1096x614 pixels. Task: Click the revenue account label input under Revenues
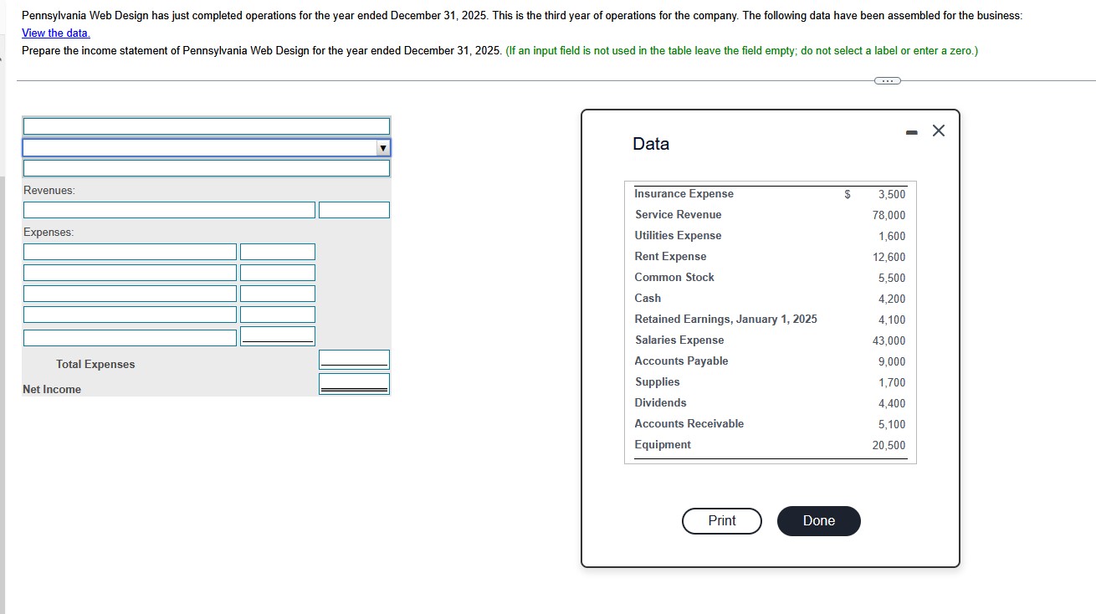point(169,209)
